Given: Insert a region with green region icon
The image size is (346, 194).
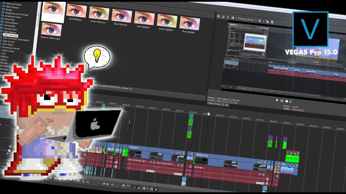Looking at the screenshot, I should point(128,186).
